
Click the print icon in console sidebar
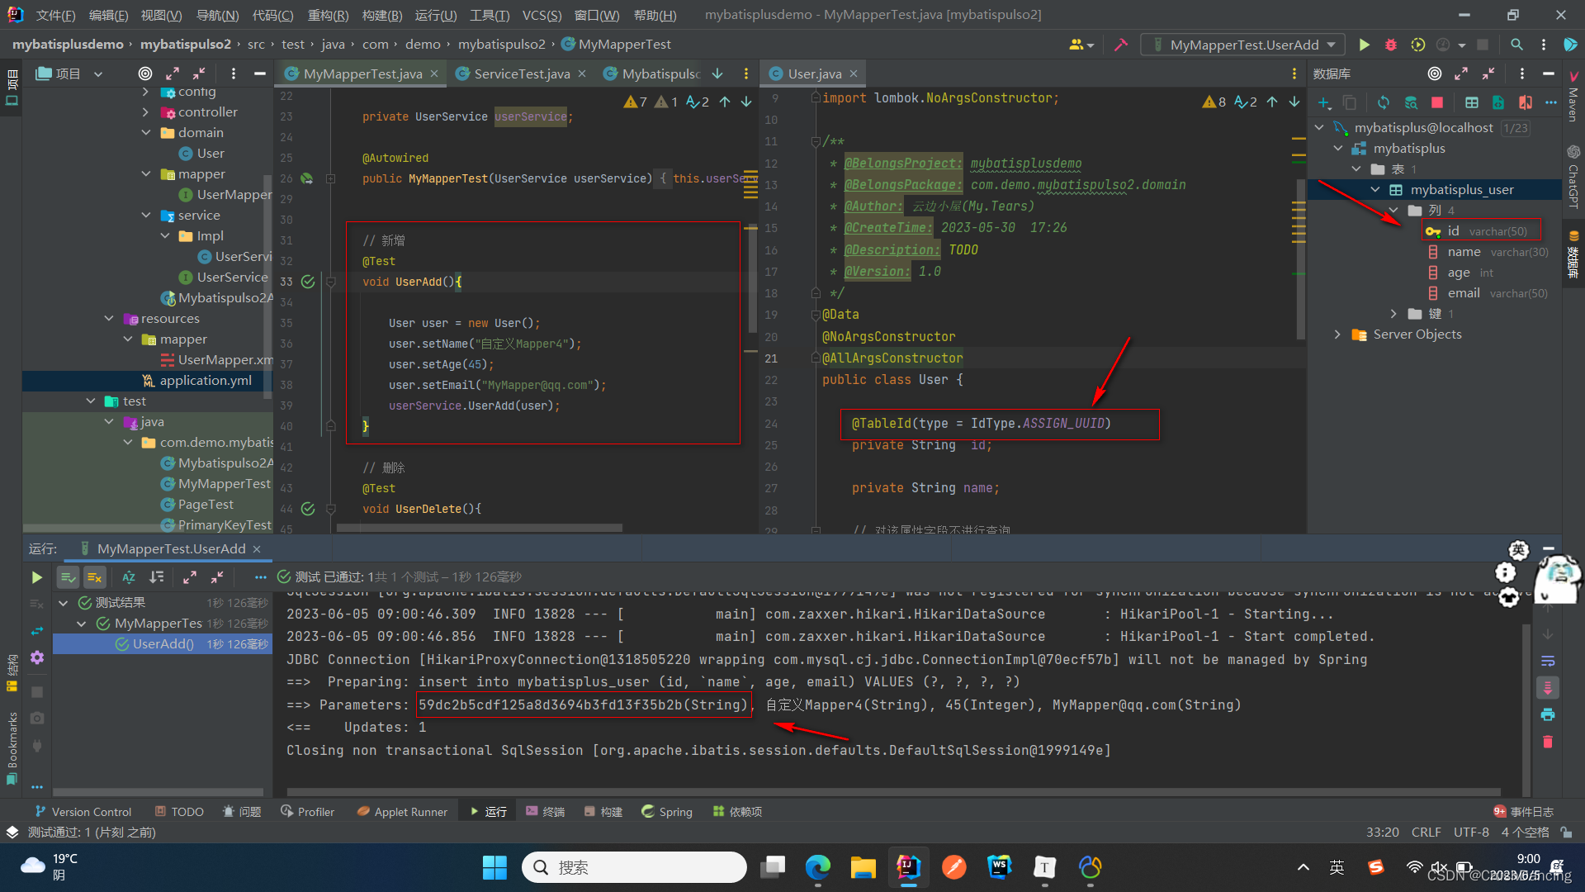pos(1548,714)
